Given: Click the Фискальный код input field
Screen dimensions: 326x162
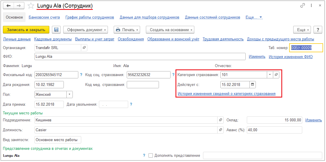Looking at the screenshot, I should (56, 75).
